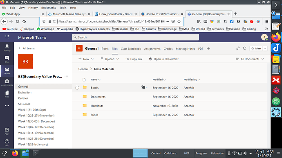
Task: Click the Meet button
Action: 256,48
